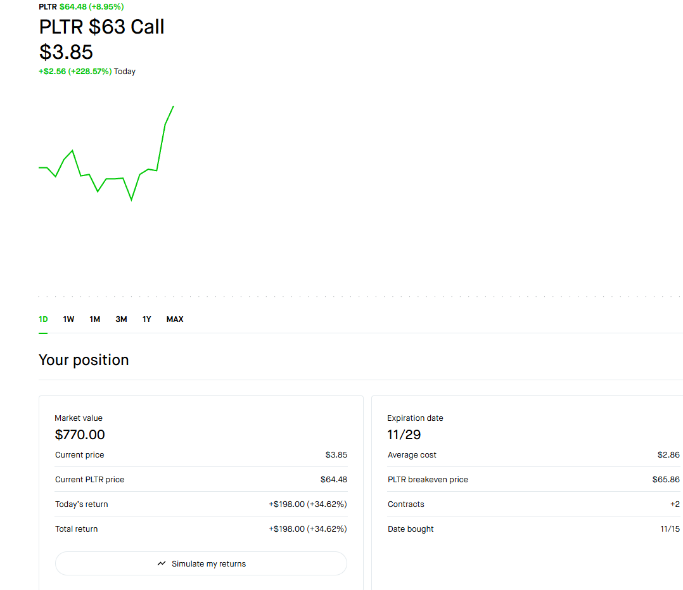
Task: View the 3M chart range
Action: point(121,319)
